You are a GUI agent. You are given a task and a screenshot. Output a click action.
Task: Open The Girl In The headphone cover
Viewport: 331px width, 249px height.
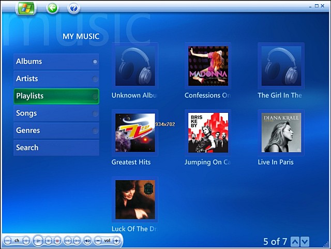click(x=281, y=66)
